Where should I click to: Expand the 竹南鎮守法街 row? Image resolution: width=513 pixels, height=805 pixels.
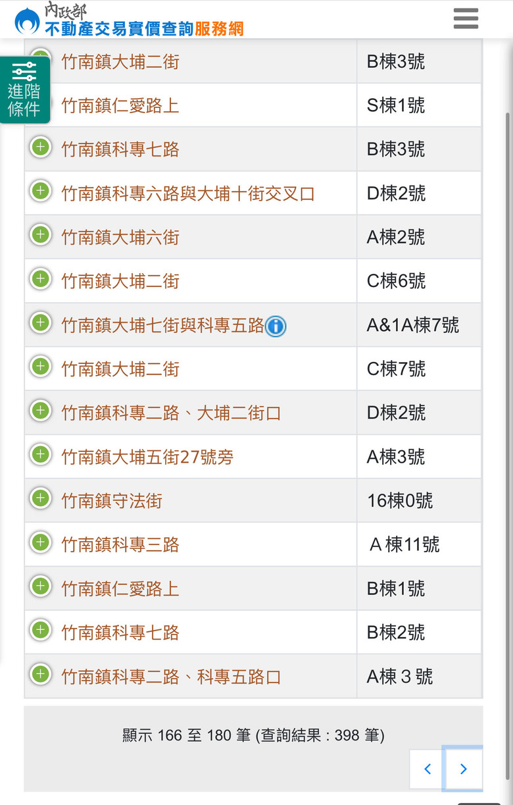tap(41, 498)
